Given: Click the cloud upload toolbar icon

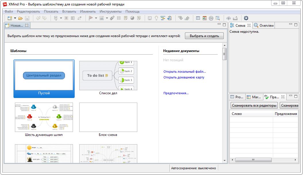Looking at the screenshot, I should point(229,18).
